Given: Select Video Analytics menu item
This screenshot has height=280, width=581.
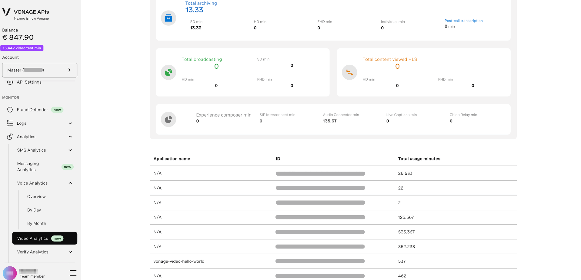Looking at the screenshot, I should tap(45, 238).
